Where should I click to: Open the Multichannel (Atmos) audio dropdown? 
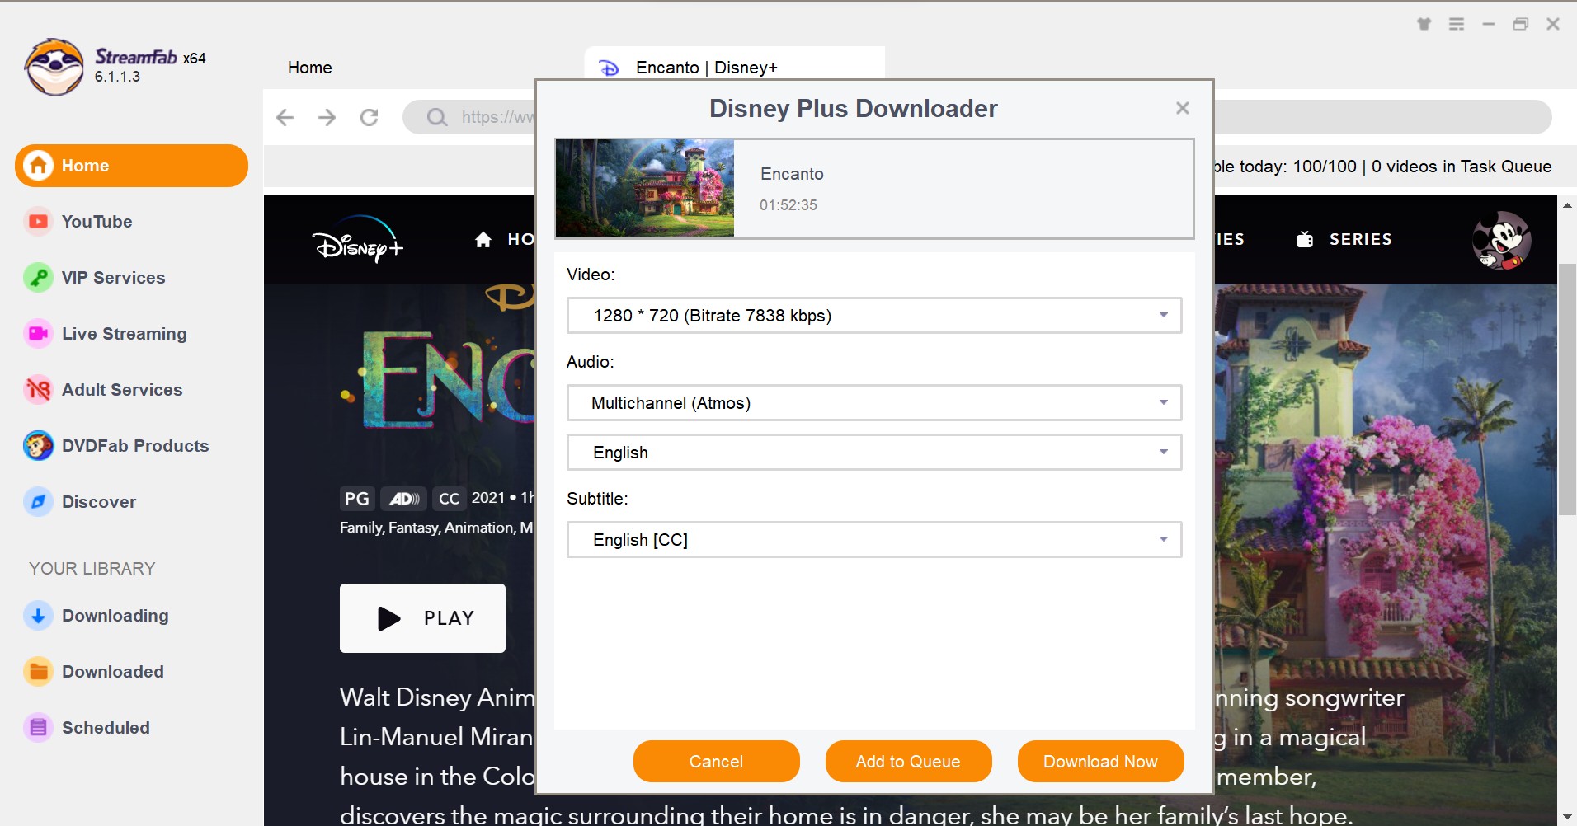[874, 403]
